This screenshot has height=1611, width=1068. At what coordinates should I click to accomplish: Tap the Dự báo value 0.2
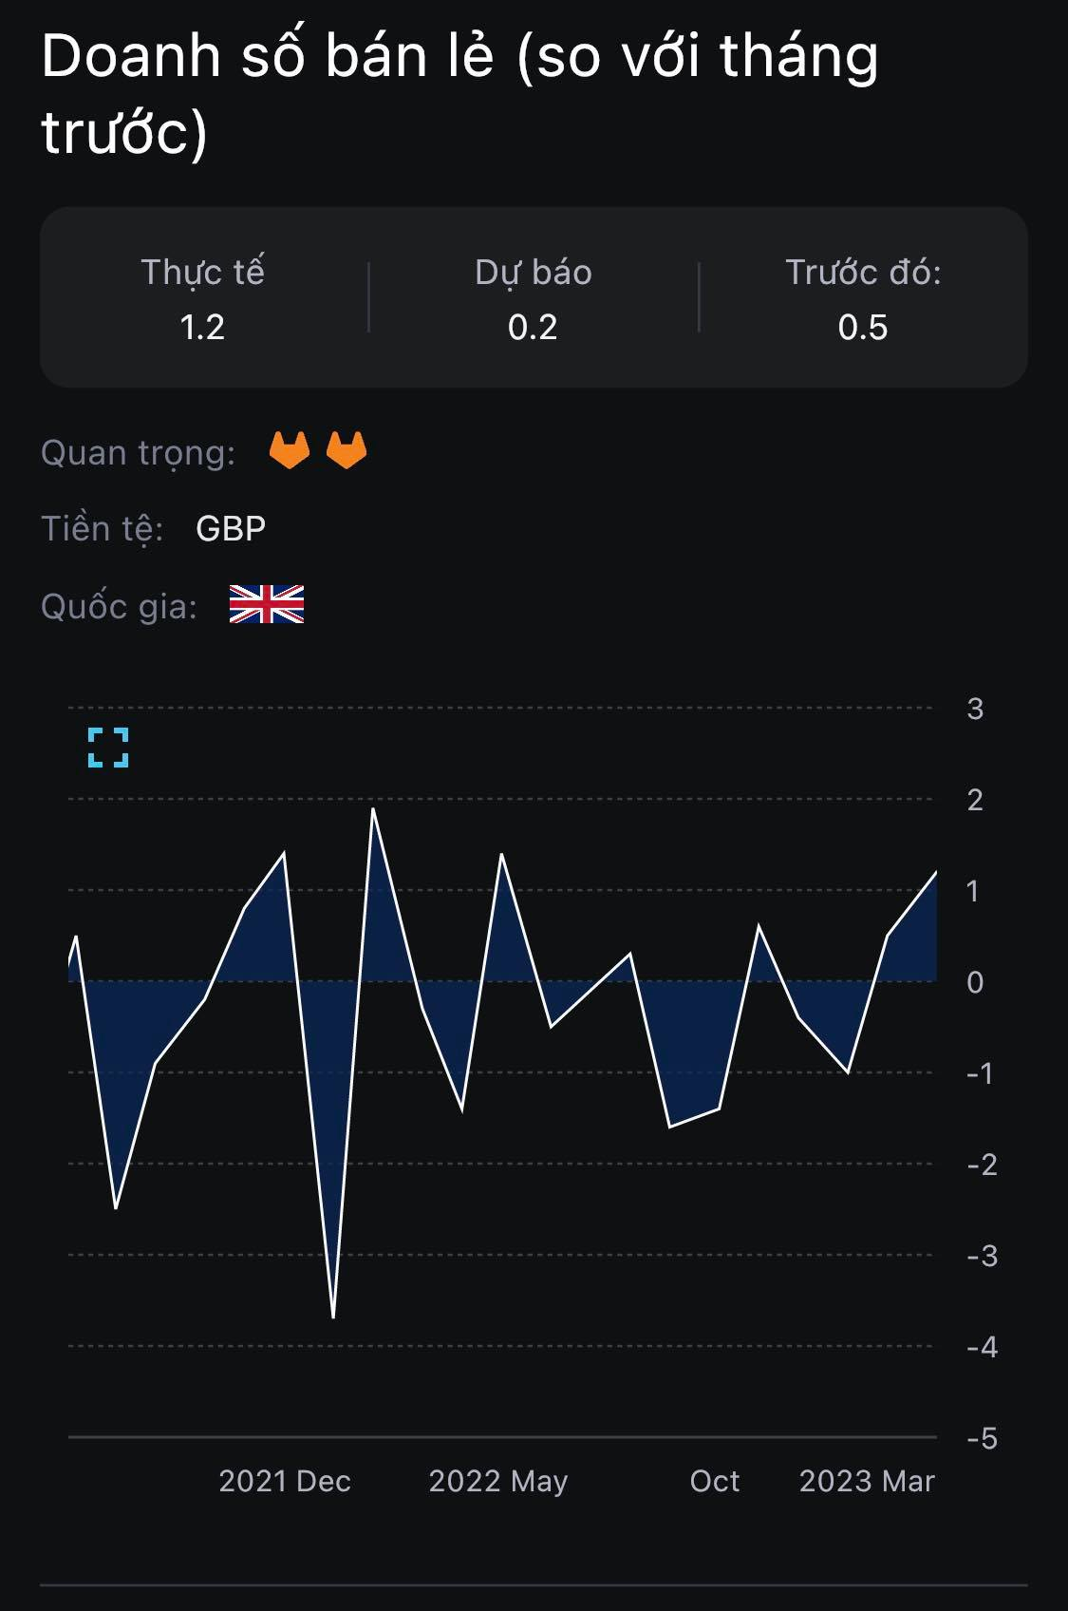click(533, 328)
